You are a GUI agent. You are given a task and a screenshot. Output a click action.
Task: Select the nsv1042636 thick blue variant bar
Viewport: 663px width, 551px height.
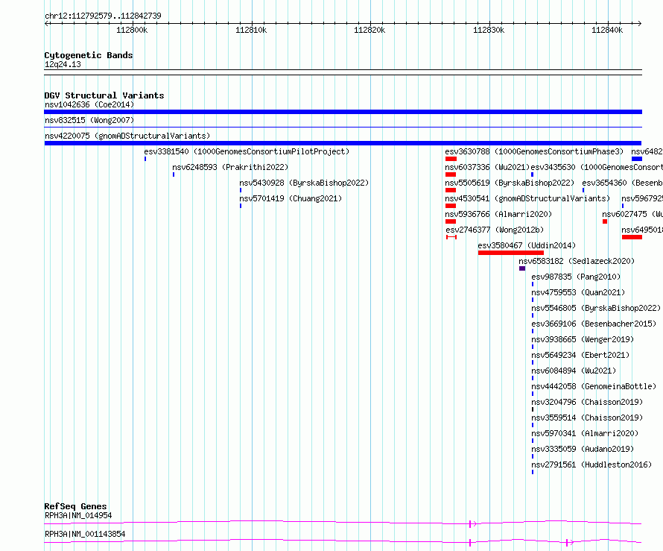coord(343,112)
